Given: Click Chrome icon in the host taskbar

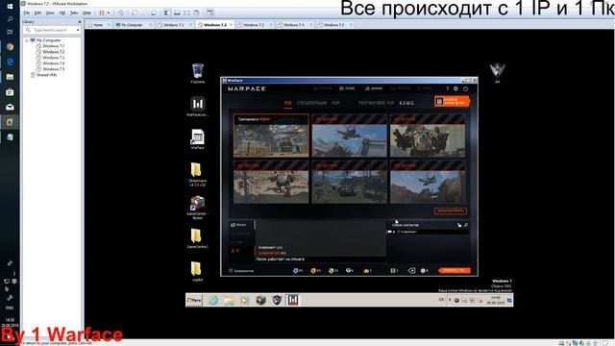Looking at the screenshot, I should tap(10, 47).
